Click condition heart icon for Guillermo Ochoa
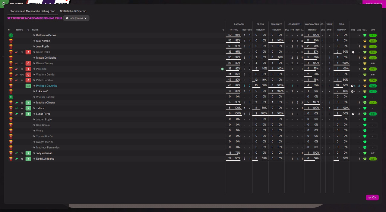386x212 pixels. point(365,35)
